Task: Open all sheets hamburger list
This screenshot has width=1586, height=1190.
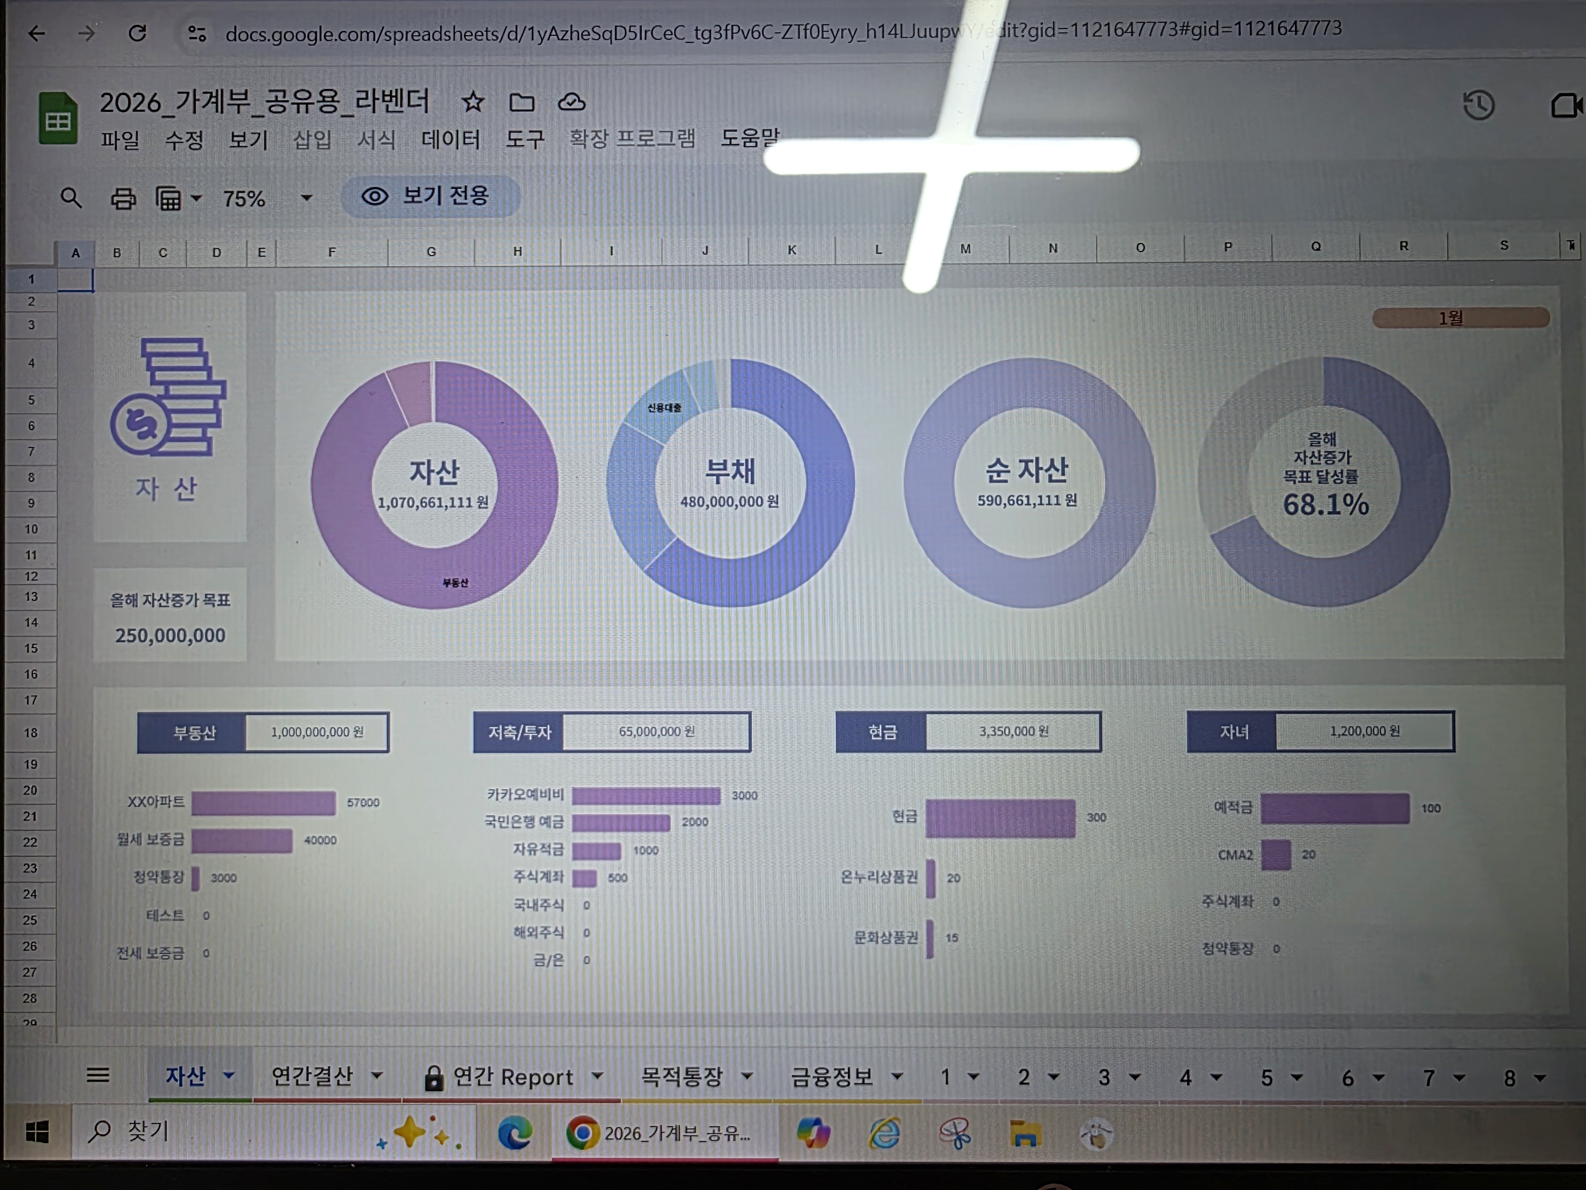Action: click(98, 1075)
